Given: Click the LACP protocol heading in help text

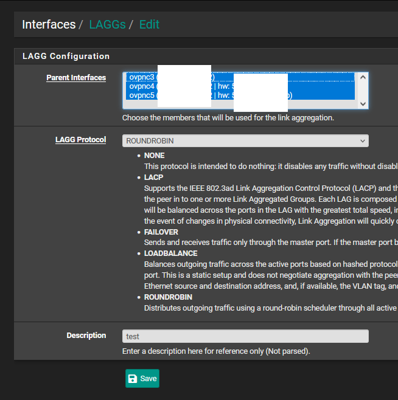Looking at the screenshot, I should (153, 177).
